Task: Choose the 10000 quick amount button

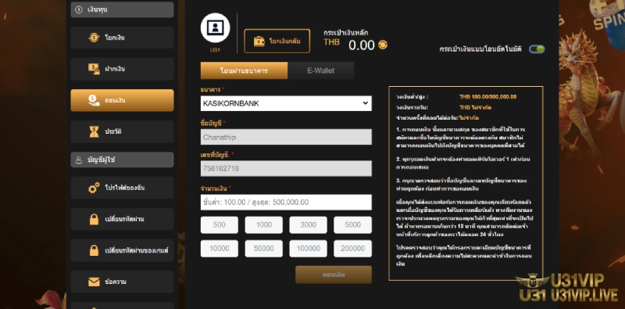Action: (220, 248)
